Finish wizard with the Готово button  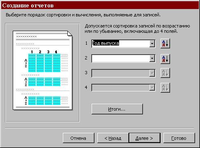(x=179, y=138)
